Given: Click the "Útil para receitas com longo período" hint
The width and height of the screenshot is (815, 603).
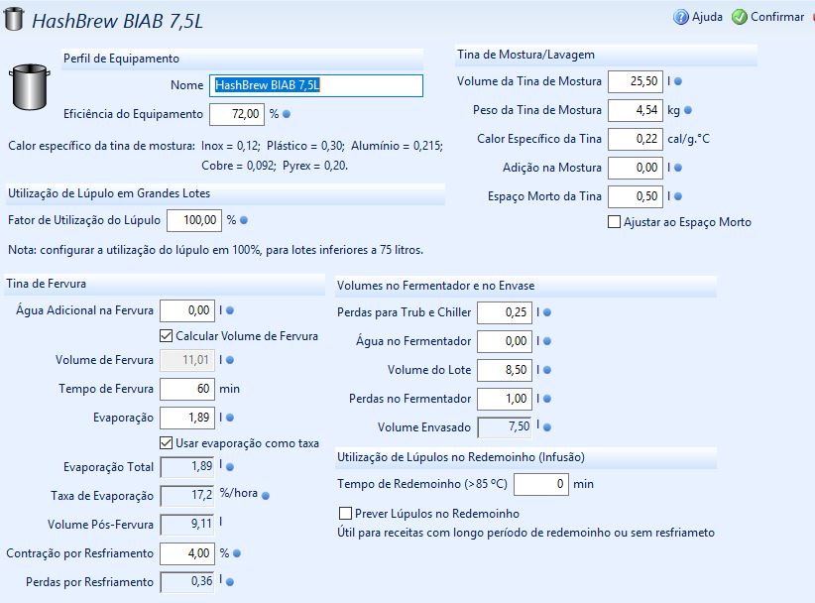Looking at the screenshot, I should [526, 533].
